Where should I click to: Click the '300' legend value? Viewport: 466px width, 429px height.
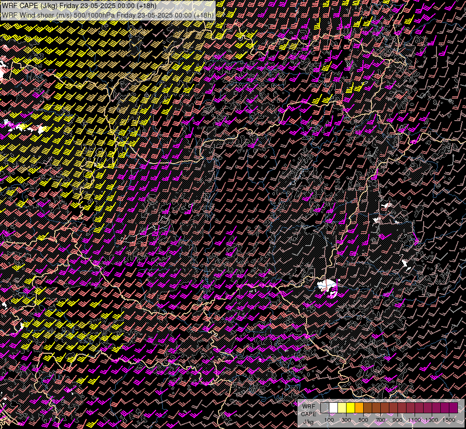346,420
